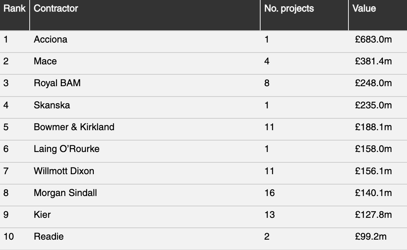The width and height of the screenshot is (407, 250).
Task: Click the No. projects column header
Action: point(289,9)
